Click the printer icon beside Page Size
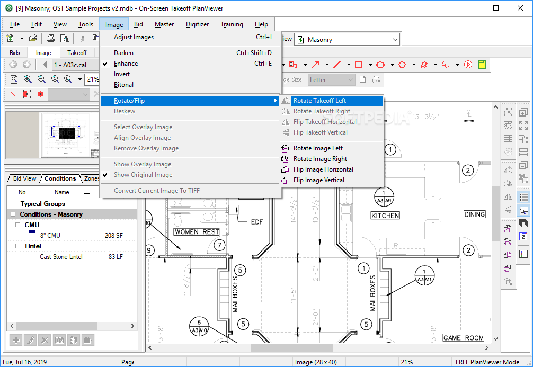 coord(376,79)
